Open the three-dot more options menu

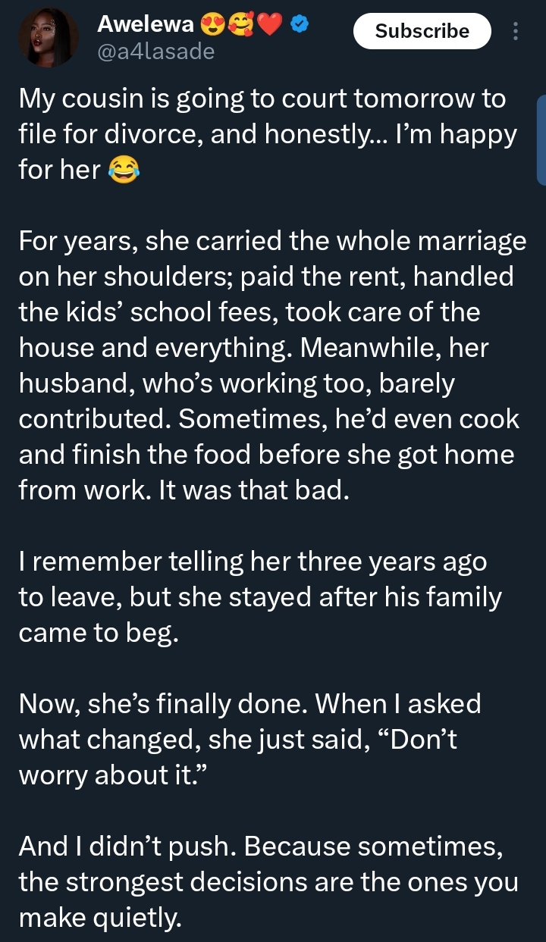click(516, 31)
